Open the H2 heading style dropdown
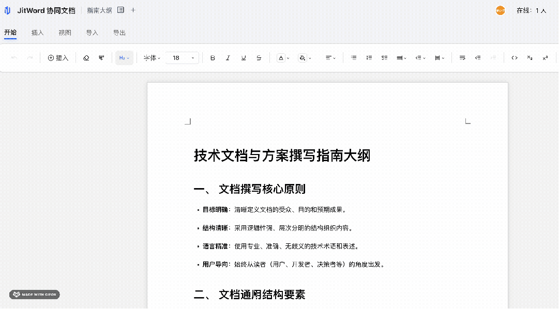 point(124,58)
